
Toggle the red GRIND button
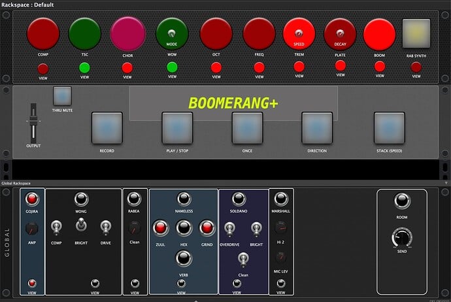pyautogui.click(x=207, y=228)
